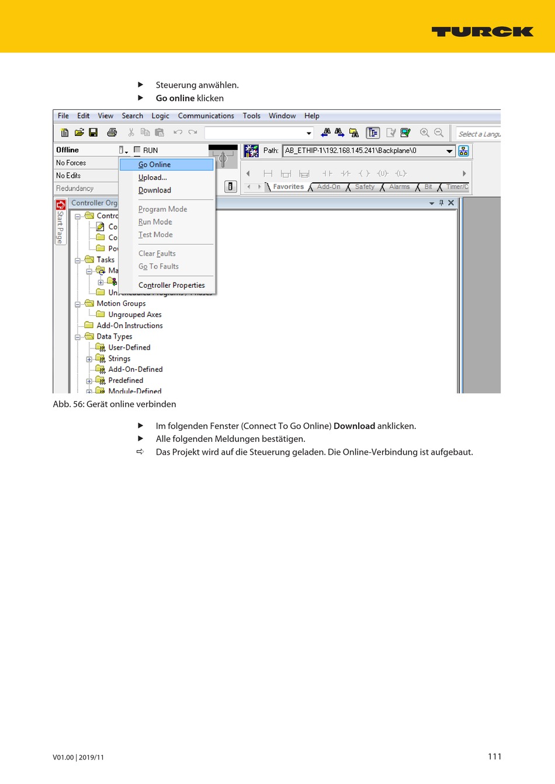This screenshot has height=784, width=555.
Task: Click the Undo arrow icon
Action: [x=178, y=133]
